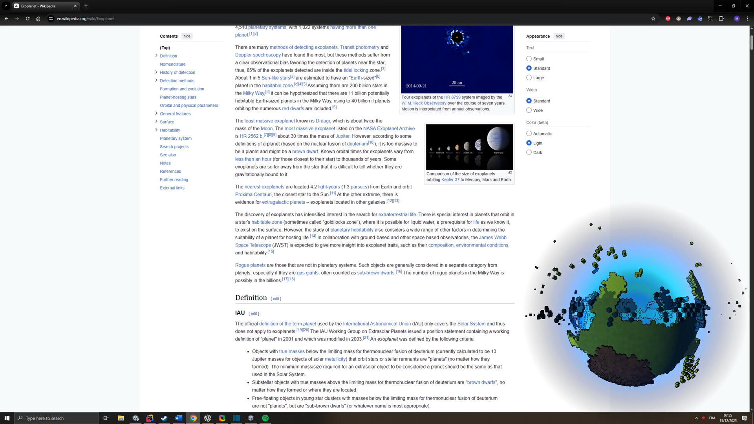
Task: Expand the Habitability contents entry
Action: [x=156, y=130]
